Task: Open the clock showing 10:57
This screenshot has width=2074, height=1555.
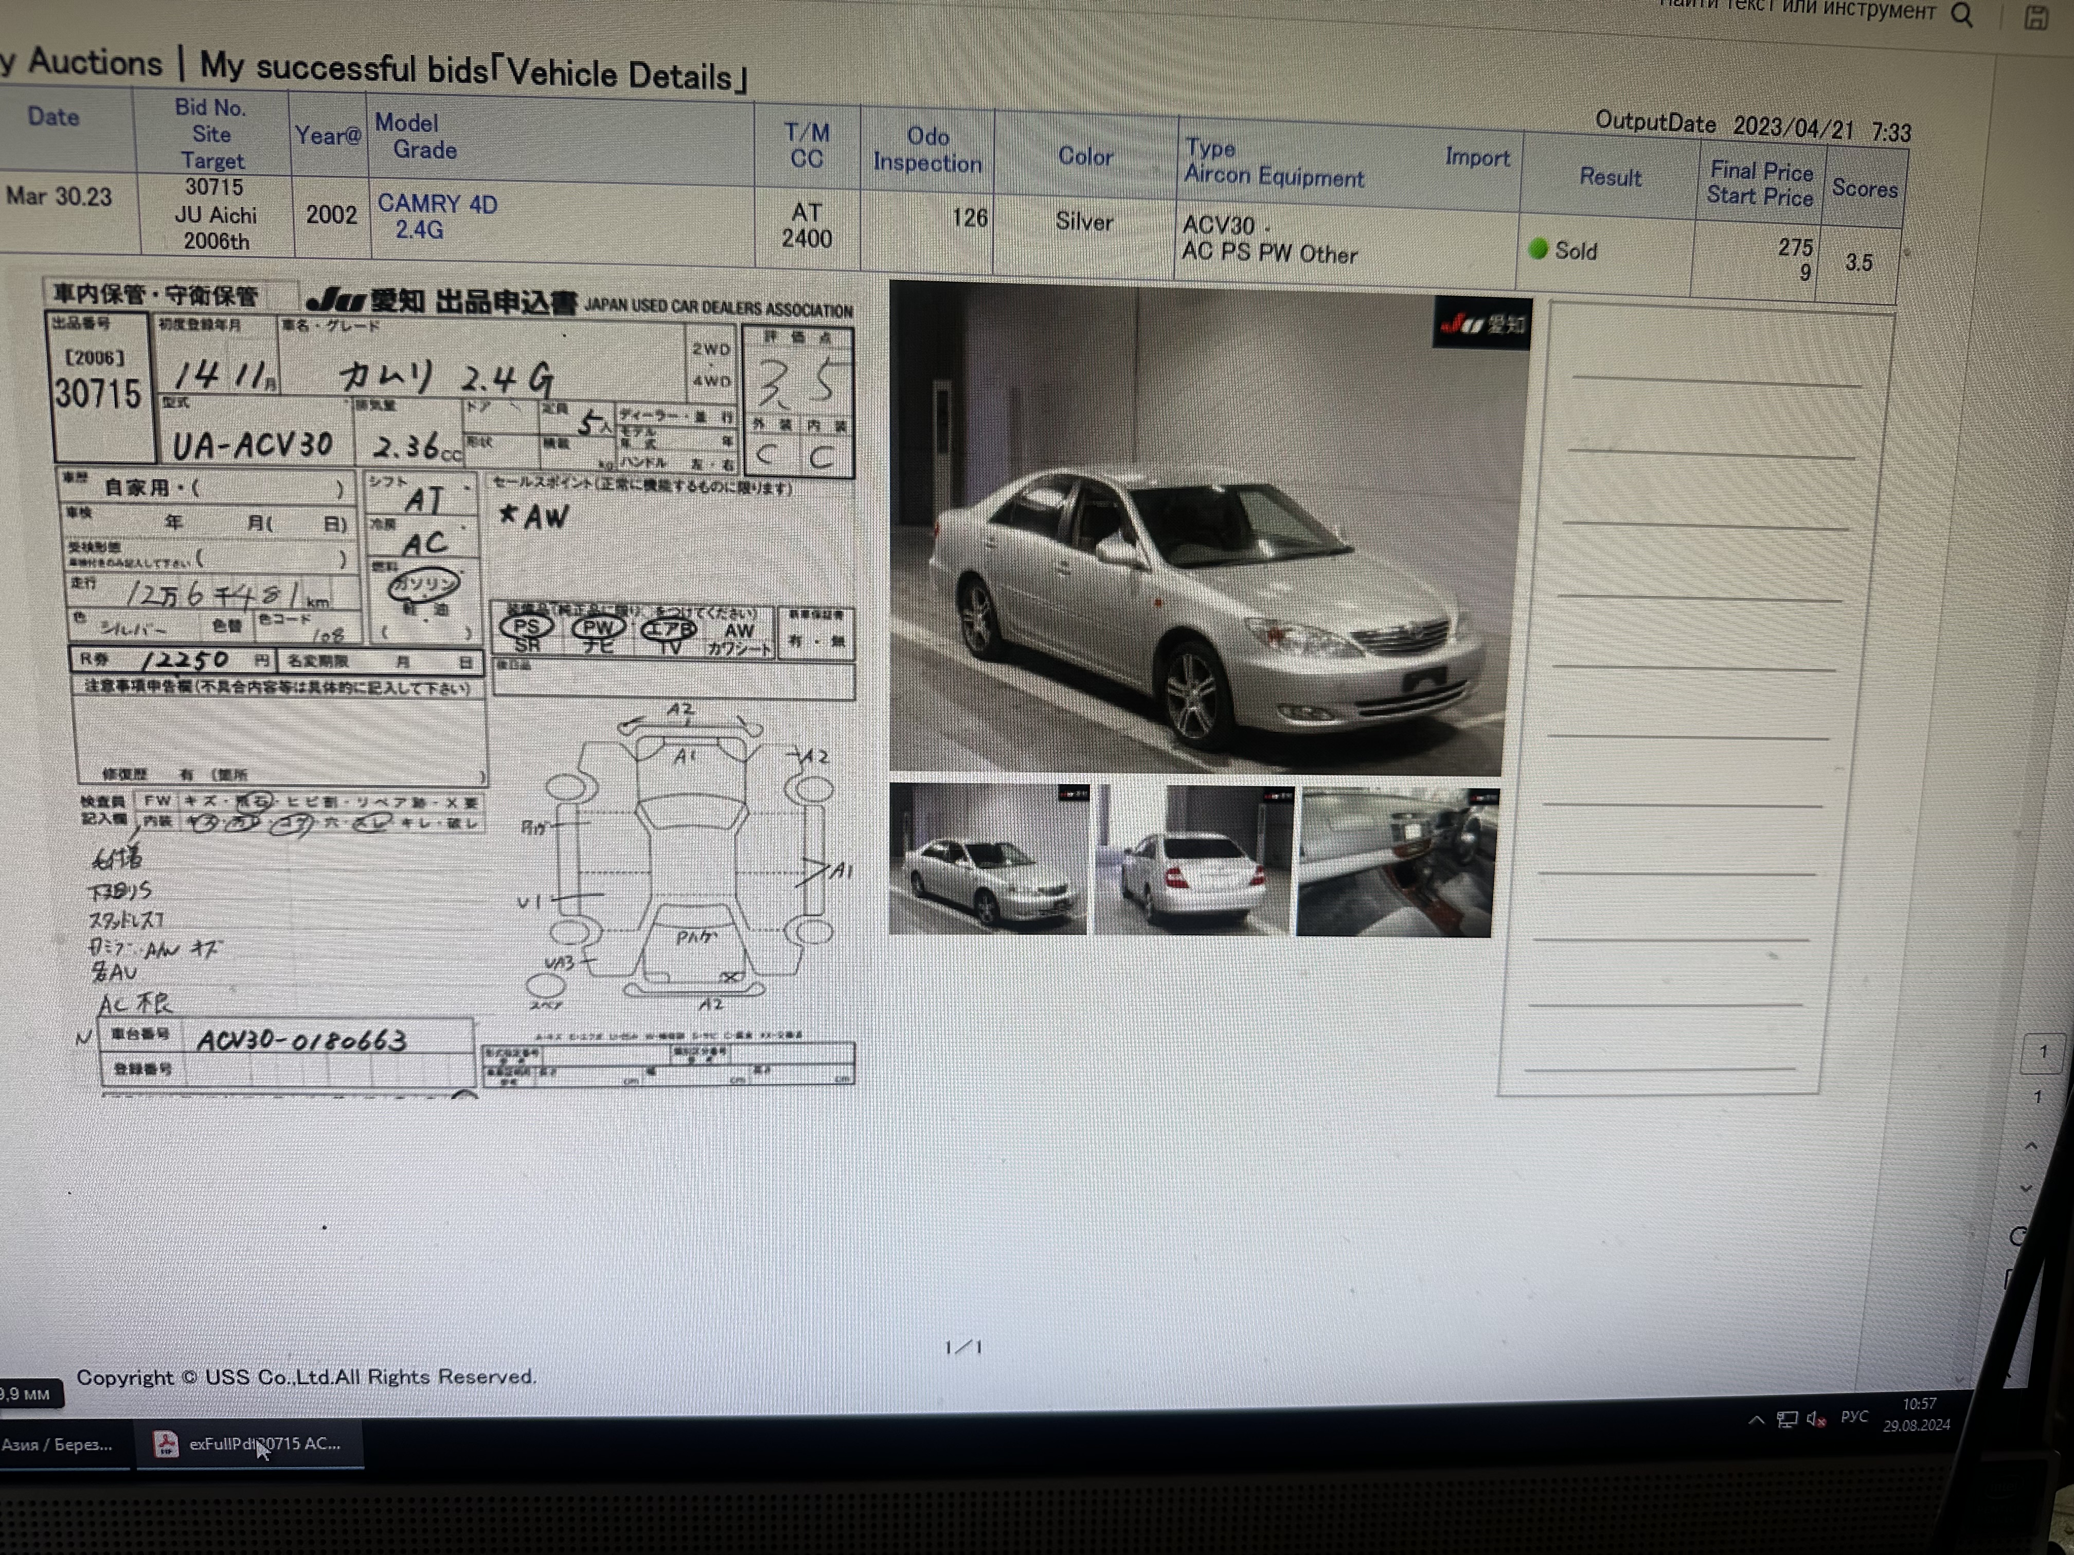Action: pos(1918,1415)
